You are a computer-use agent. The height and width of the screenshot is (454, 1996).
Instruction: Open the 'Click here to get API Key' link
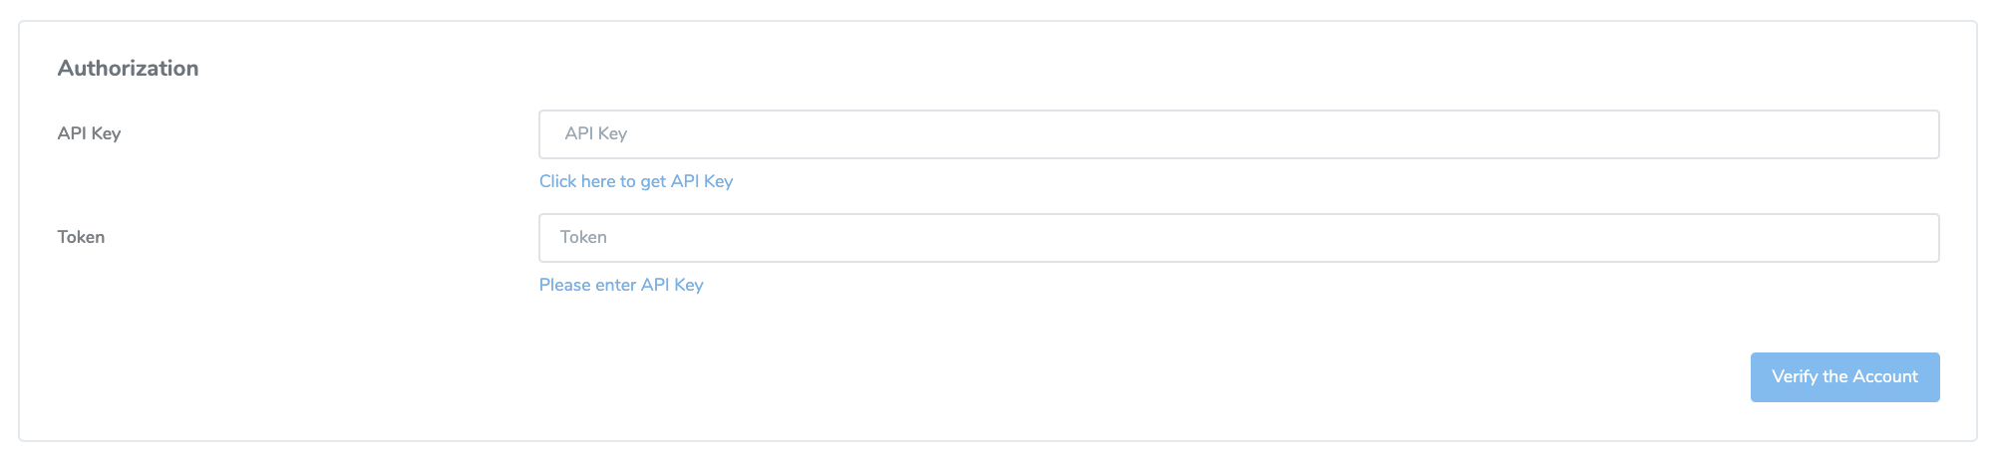(636, 181)
